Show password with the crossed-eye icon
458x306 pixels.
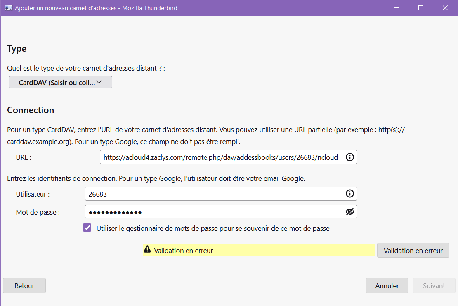pyautogui.click(x=349, y=212)
